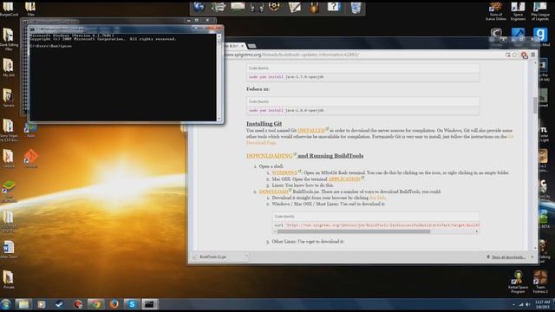This screenshot has height=312, width=555.
Task: Click the WINDOWS link in step list
Action: point(284,172)
